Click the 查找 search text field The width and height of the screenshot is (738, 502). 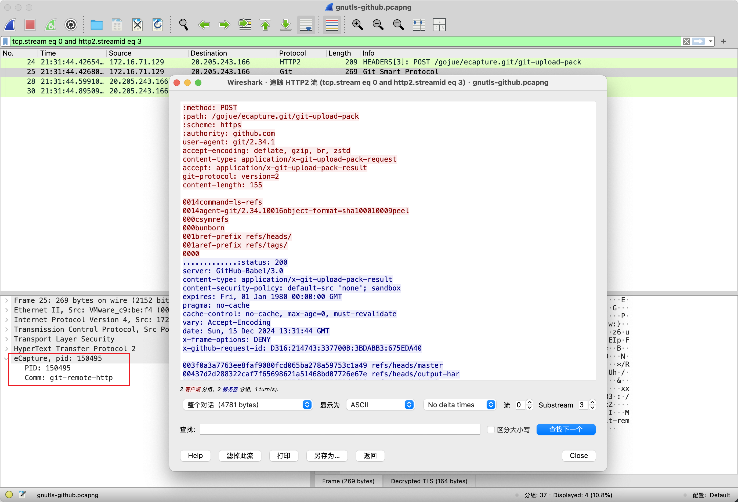pyautogui.click(x=340, y=430)
